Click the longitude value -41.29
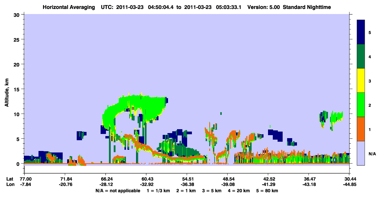Screen dimensions: 388x199 [x=268, y=184]
